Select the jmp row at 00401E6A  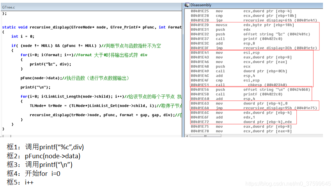[x=254, y=108]
